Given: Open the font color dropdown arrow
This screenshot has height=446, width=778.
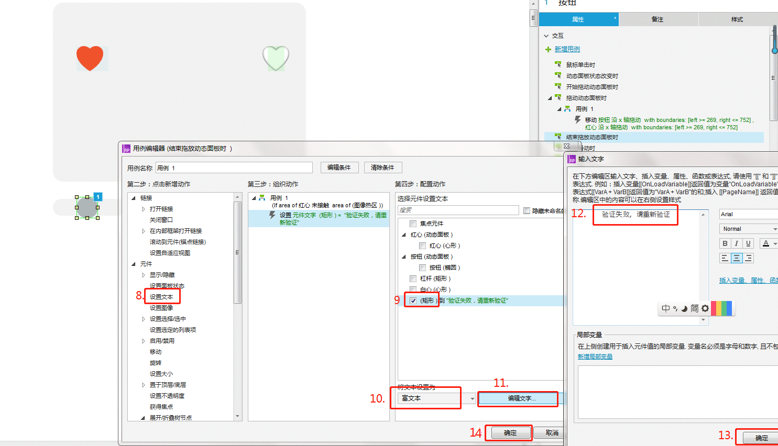Looking at the screenshot, I should pyautogui.click(x=775, y=243).
